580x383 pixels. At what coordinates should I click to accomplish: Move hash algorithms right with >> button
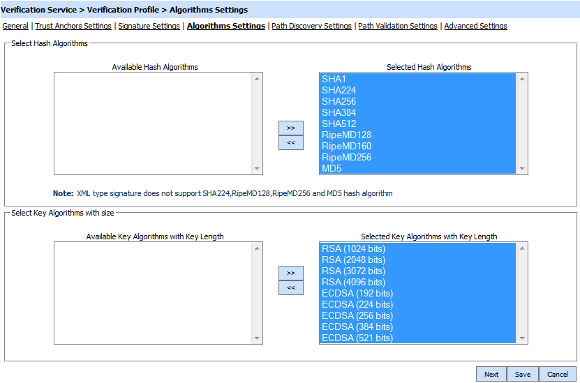pyautogui.click(x=291, y=128)
